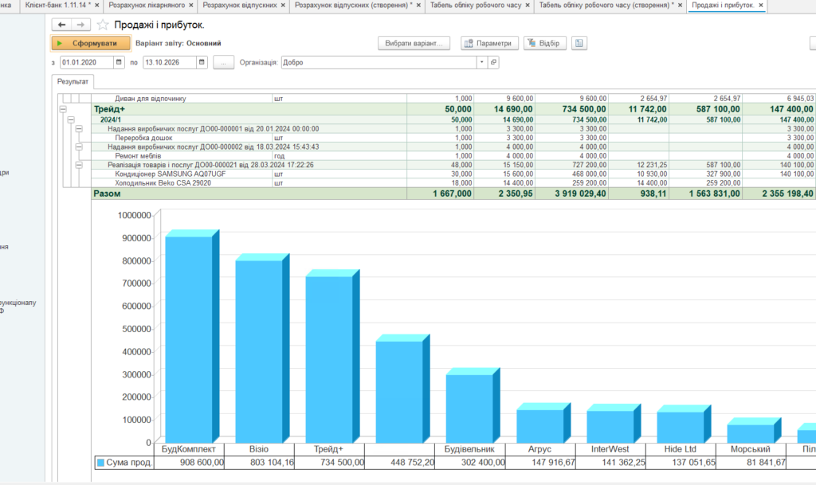Screen dimensions: 816x485
Task: Select the Переробка дошок cell
Action: (182, 138)
